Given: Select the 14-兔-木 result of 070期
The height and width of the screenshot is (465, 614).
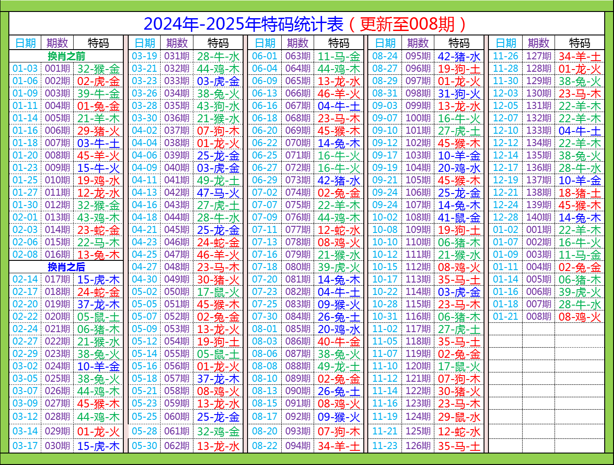Looking at the screenshot, I should coord(339,143).
